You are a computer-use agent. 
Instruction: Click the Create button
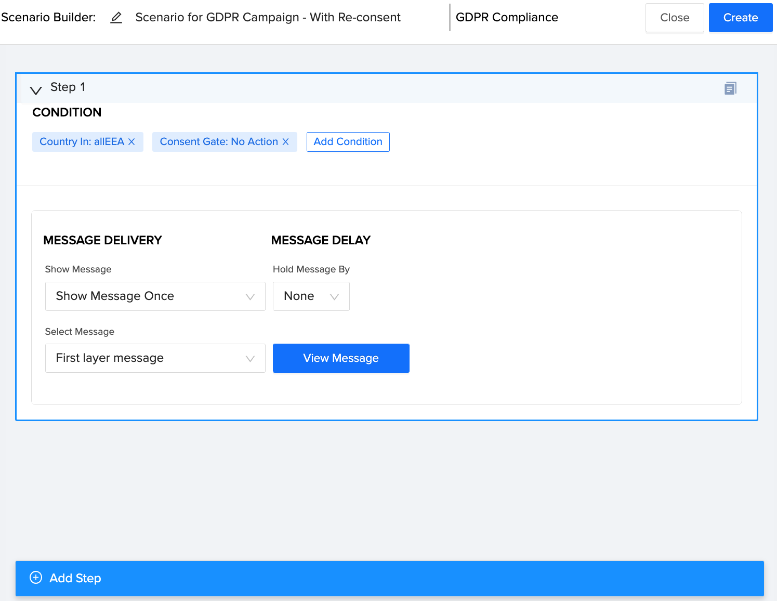click(x=740, y=17)
